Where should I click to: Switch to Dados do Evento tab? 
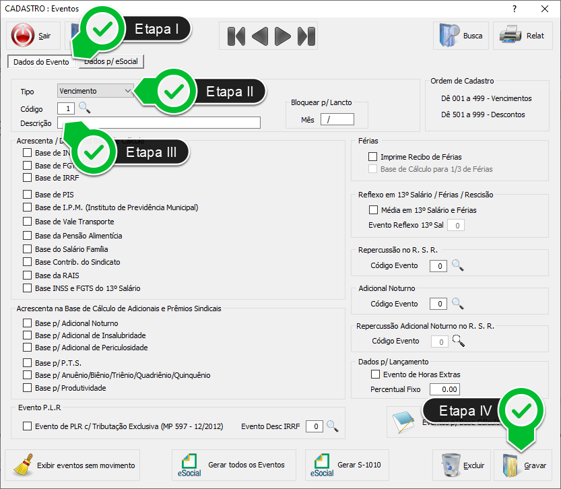tap(41, 62)
